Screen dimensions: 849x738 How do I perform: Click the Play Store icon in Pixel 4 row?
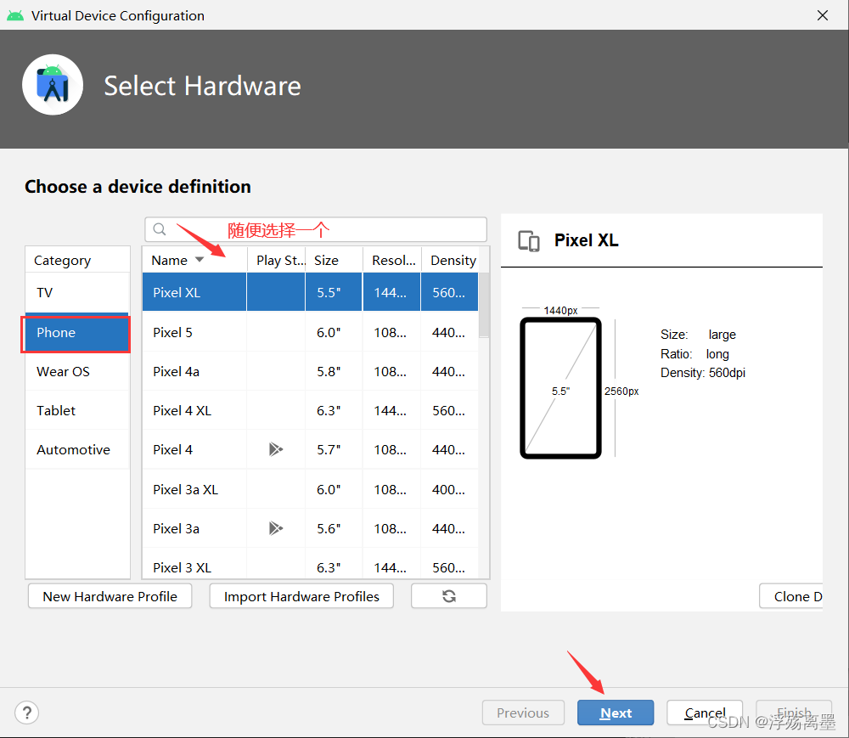coord(276,449)
